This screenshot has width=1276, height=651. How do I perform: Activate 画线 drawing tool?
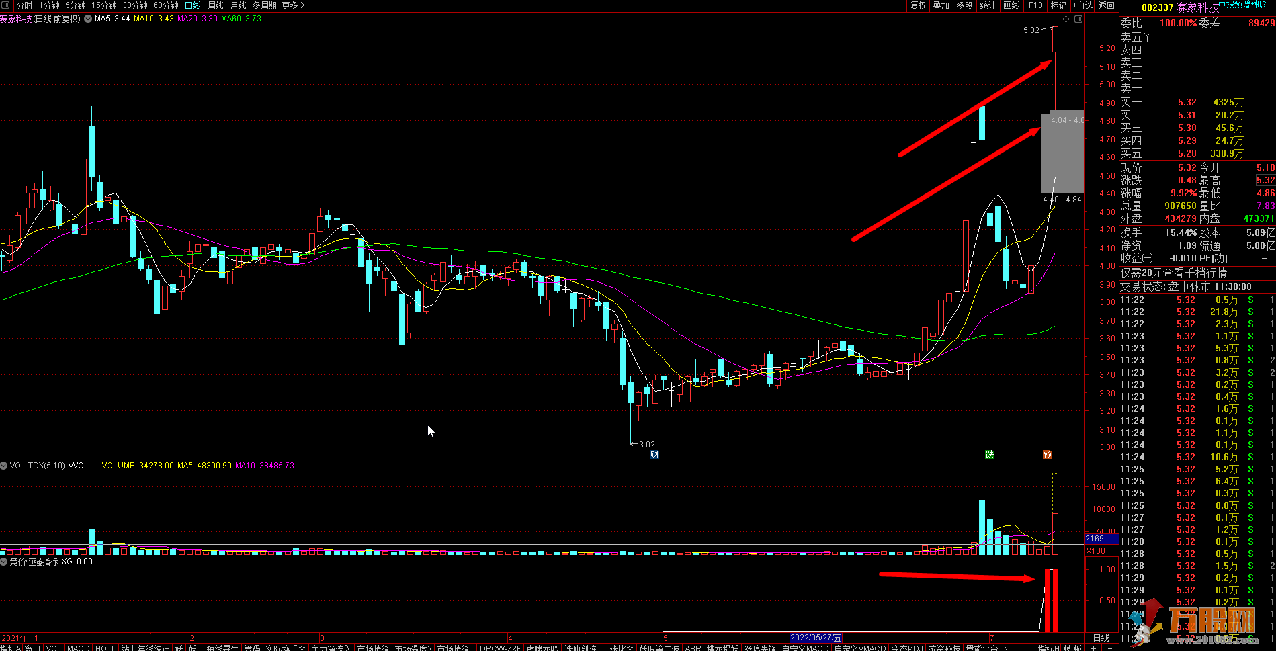point(1011,5)
